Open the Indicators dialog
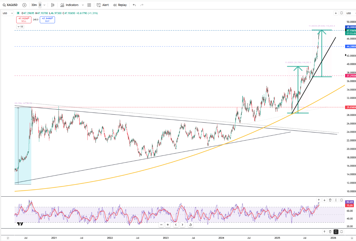 [69, 5]
